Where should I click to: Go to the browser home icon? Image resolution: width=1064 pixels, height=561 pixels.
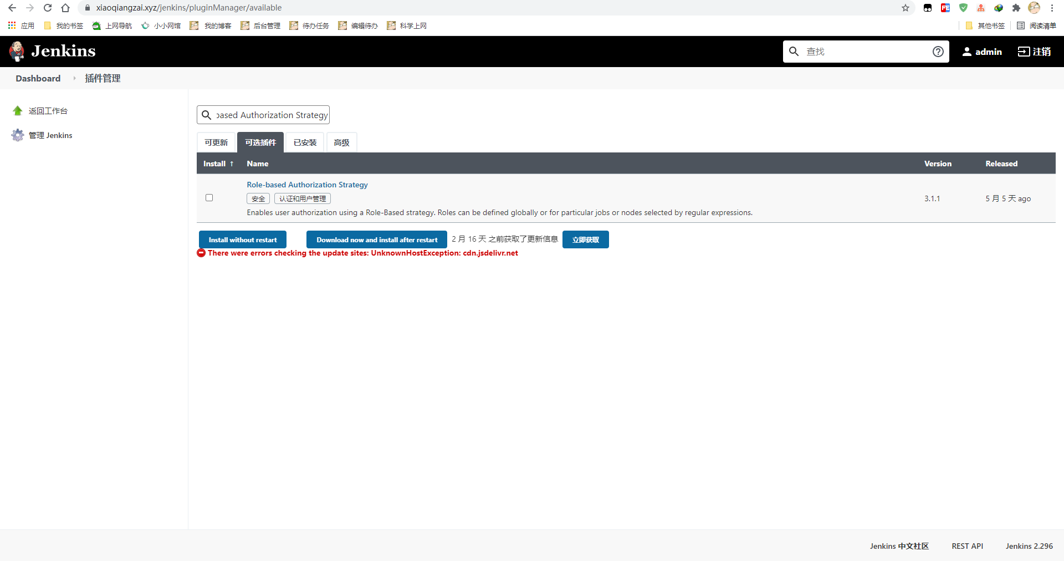pyautogui.click(x=65, y=8)
